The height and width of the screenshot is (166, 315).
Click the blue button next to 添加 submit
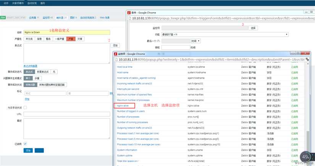(x=39, y=150)
